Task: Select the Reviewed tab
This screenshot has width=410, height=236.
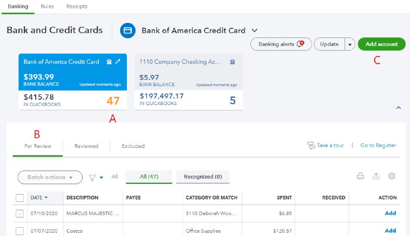Action: point(86,146)
